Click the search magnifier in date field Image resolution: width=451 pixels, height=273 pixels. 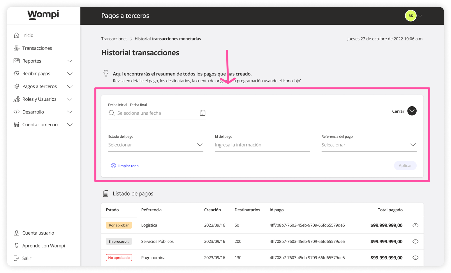click(111, 113)
